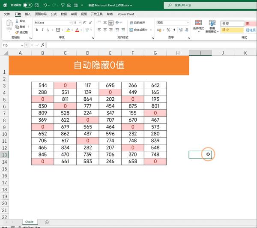Click the Decrease Font Size icon

coord(90,23)
